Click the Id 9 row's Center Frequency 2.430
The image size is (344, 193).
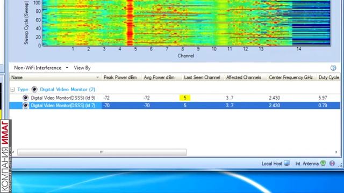tap(275, 98)
